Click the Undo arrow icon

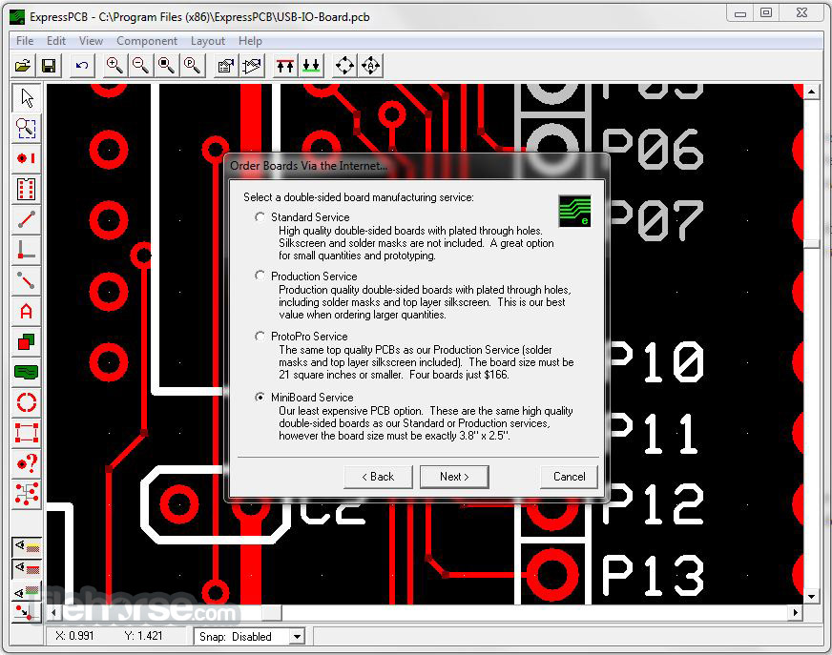coord(82,66)
